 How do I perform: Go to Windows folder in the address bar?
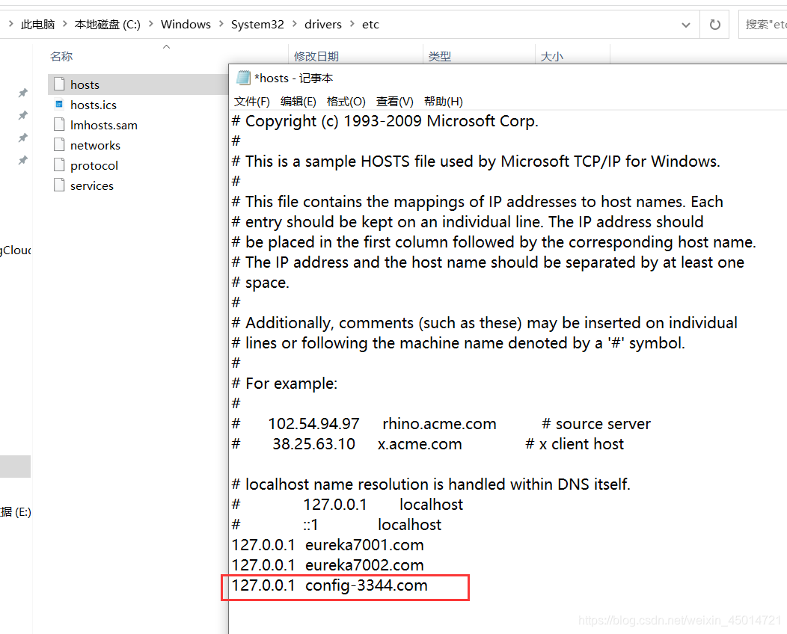pyautogui.click(x=186, y=24)
